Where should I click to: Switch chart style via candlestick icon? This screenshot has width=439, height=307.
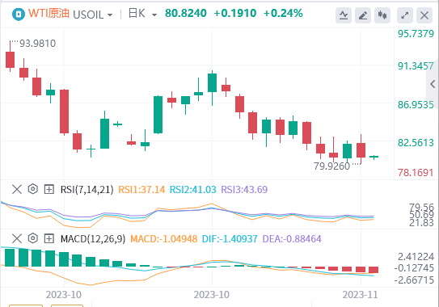pos(382,15)
